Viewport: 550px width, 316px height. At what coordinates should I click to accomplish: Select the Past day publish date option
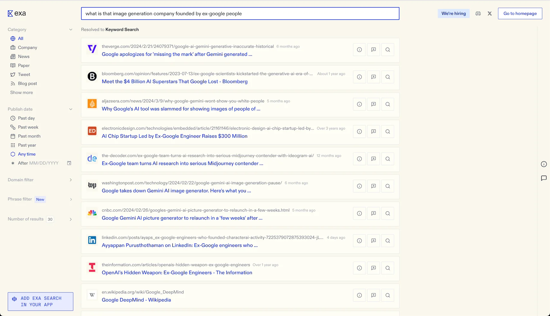click(26, 118)
